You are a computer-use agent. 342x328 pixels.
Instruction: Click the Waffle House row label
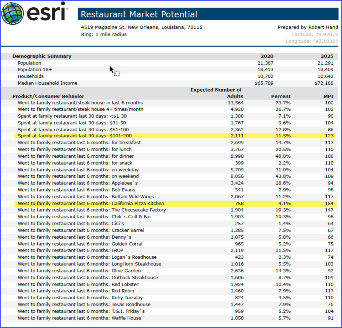click(79, 318)
